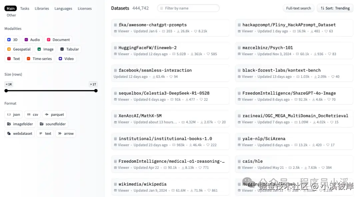This screenshot has height=197, width=360.
Task: Click the parquet format icon
Action: pos(47,114)
